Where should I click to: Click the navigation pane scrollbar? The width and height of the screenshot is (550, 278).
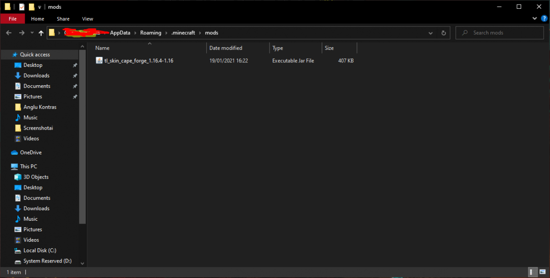click(82, 137)
